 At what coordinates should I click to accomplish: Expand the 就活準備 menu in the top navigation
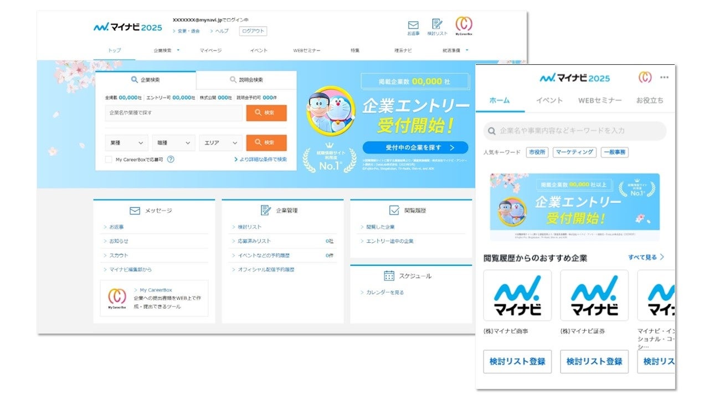pyautogui.click(x=455, y=50)
